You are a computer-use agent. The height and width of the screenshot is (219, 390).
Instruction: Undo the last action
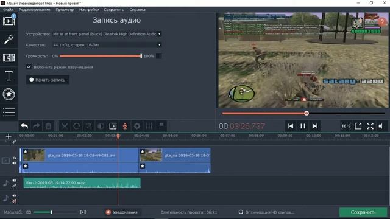pyautogui.click(x=24, y=126)
